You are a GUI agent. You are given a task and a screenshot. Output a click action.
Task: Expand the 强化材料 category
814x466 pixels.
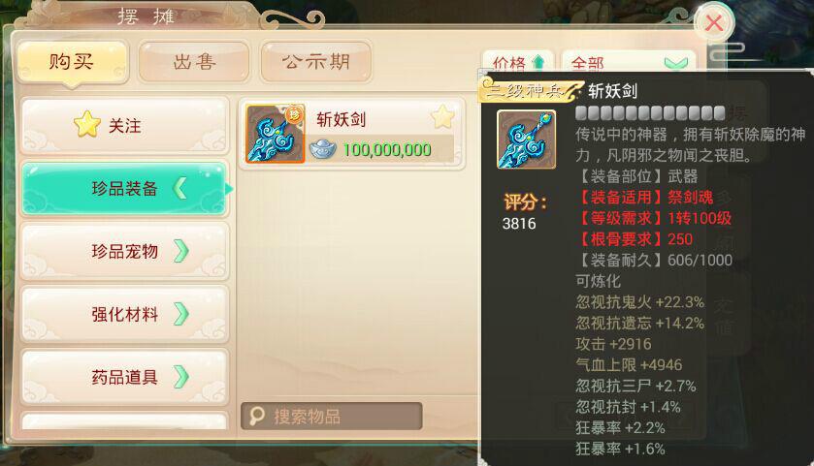point(124,314)
